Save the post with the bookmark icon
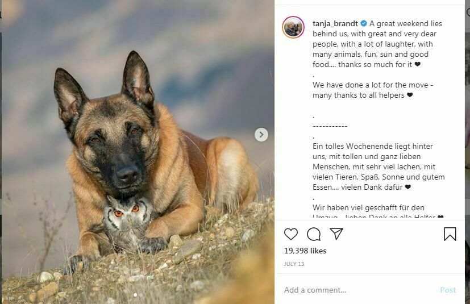This screenshot has width=470, height=304. 450,234
